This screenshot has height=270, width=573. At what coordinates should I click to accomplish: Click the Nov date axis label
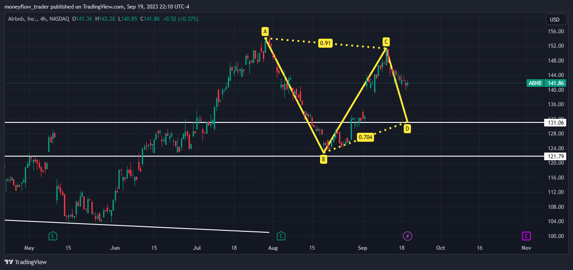click(526, 248)
